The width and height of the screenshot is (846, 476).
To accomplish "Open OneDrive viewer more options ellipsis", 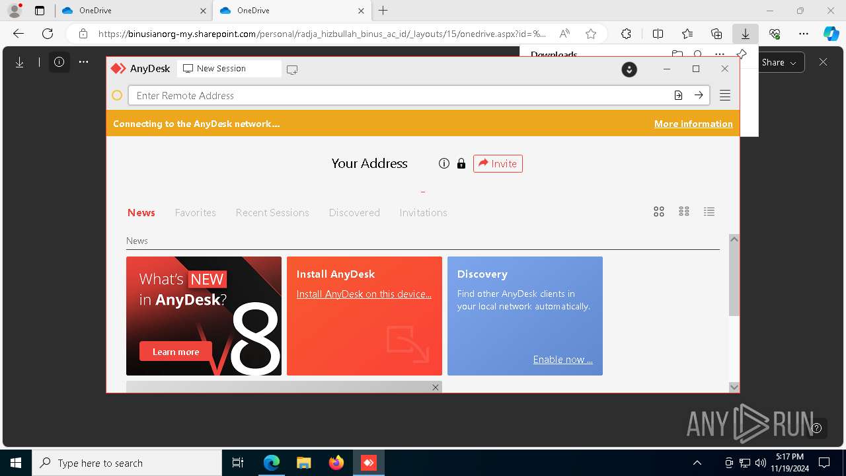I will pyautogui.click(x=83, y=62).
